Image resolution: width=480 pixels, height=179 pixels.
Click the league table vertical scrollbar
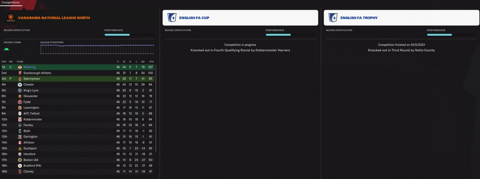(156, 108)
